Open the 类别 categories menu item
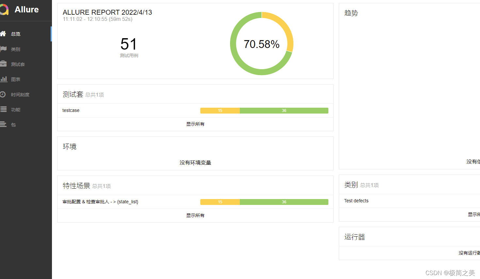The image size is (480, 279). (x=26, y=49)
